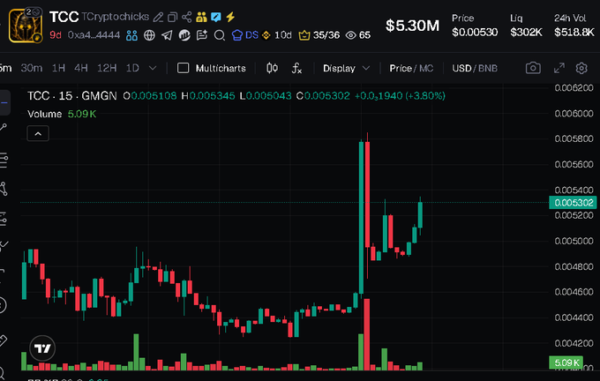Click the TCC · 15 · GMGN chart title
Screen dimensions: 600x381
point(72,95)
